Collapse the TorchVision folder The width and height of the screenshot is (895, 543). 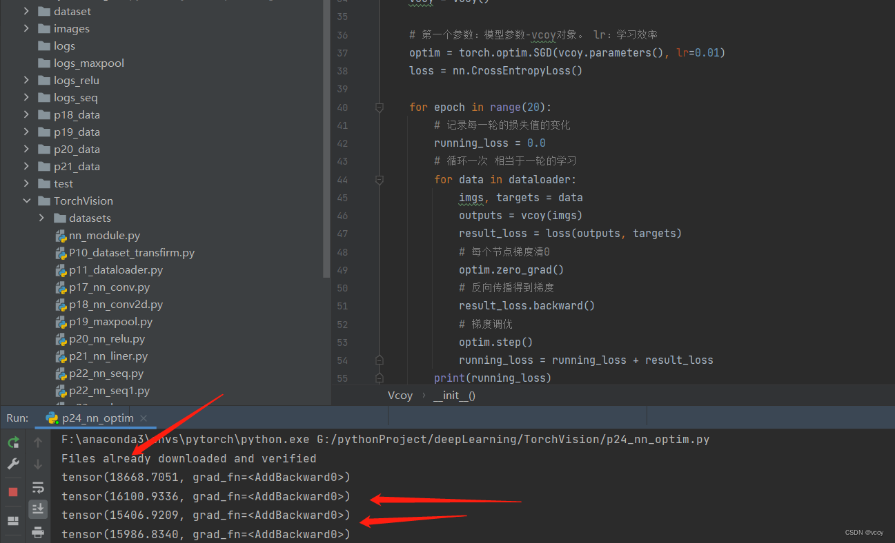click(x=26, y=201)
